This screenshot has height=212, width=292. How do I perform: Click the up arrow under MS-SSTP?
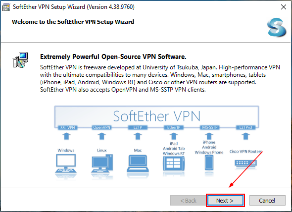click(209, 136)
